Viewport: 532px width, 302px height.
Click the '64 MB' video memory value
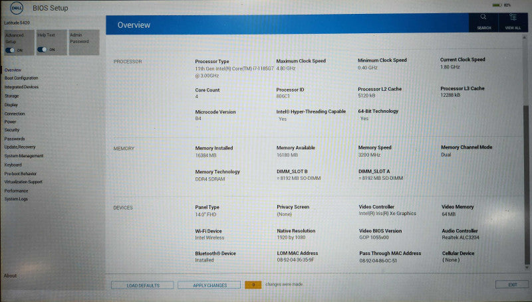448,214
